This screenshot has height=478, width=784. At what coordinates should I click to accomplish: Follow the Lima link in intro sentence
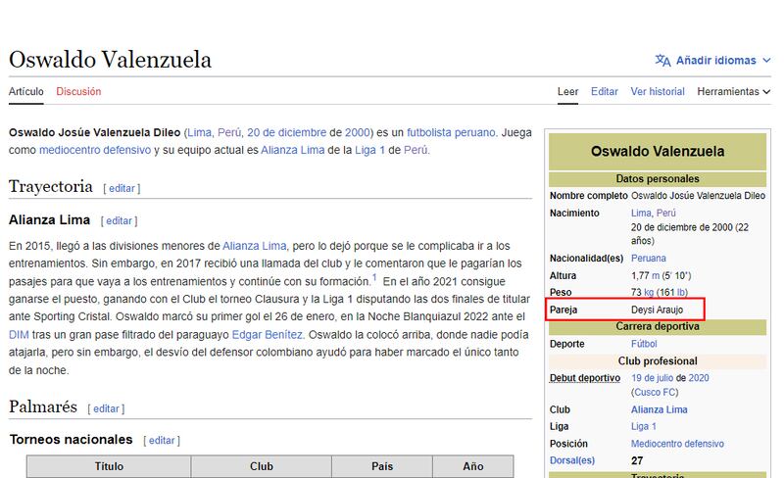coord(200,132)
